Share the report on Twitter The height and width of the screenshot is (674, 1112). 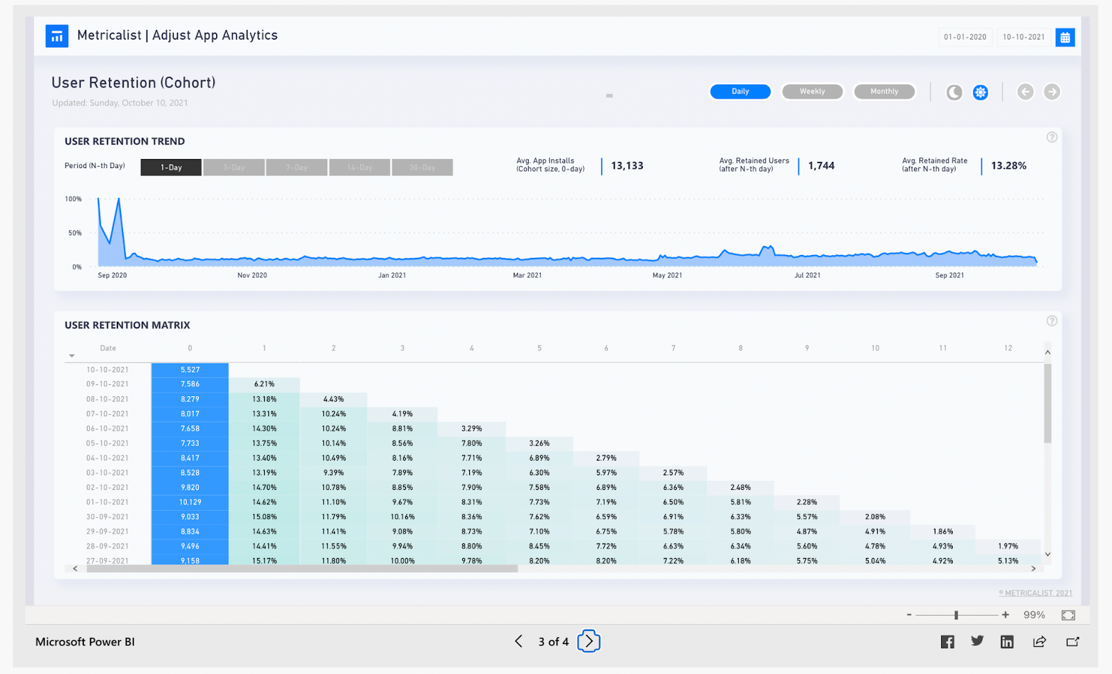pos(977,641)
